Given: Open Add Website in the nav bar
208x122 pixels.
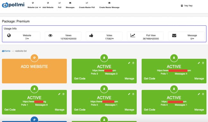Looking at the screenshot, I should click(48, 7).
